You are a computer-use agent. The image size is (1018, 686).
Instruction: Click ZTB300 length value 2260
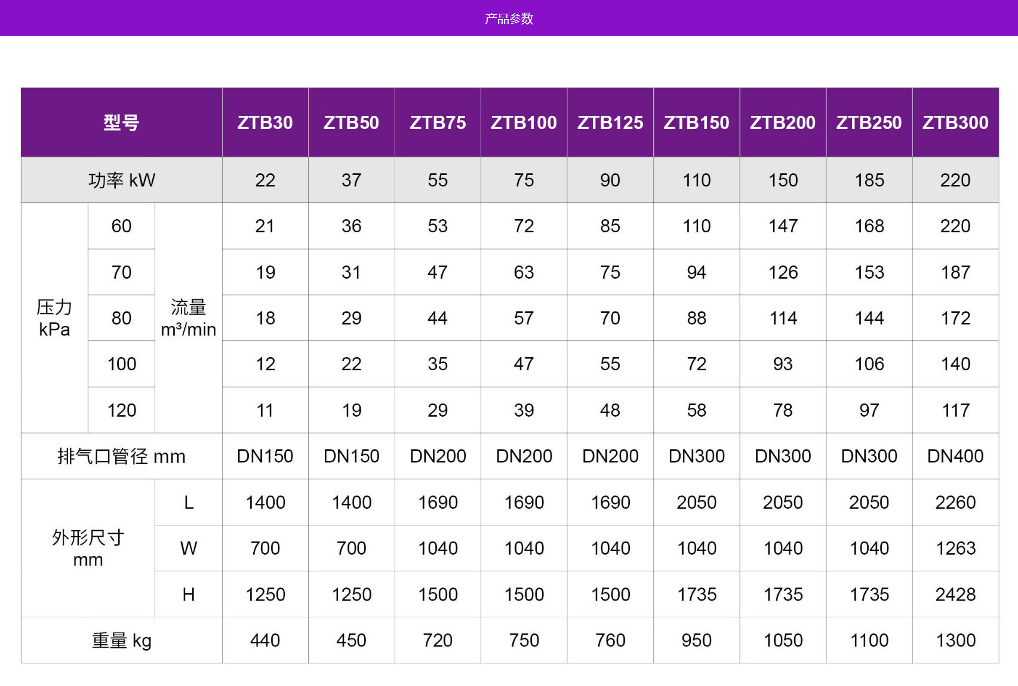(955, 502)
